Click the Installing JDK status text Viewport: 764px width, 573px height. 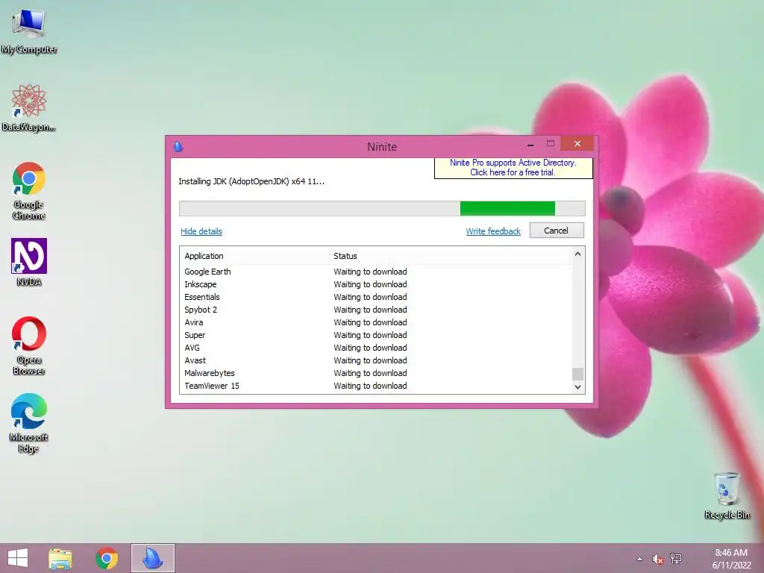tap(251, 181)
